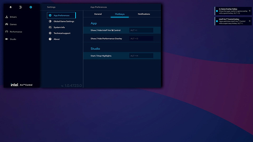Select the settings gear icon in sidebar header
253x142 pixels.
pos(31,7)
